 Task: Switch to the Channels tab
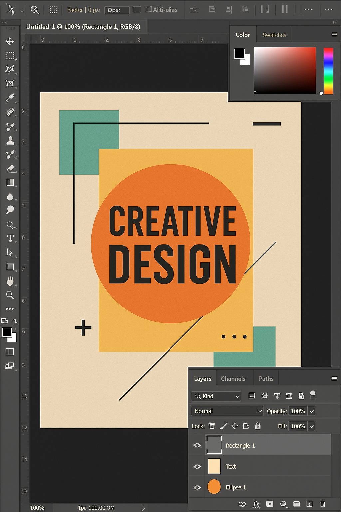point(233,379)
